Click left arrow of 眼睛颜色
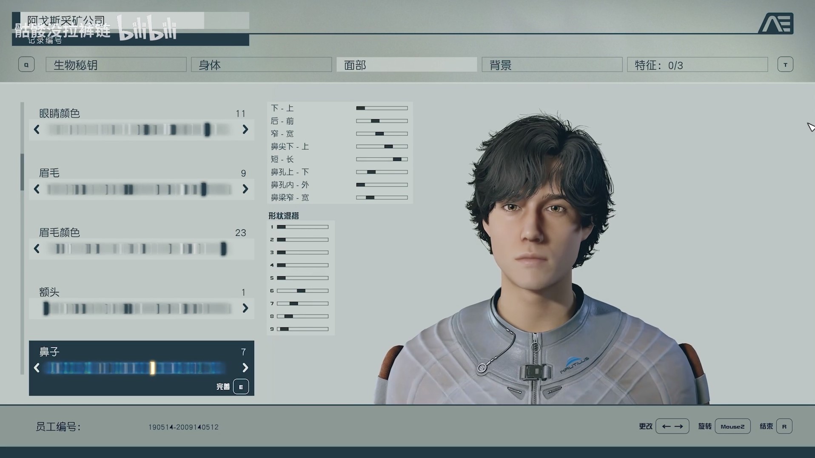815x458 pixels. (37, 129)
